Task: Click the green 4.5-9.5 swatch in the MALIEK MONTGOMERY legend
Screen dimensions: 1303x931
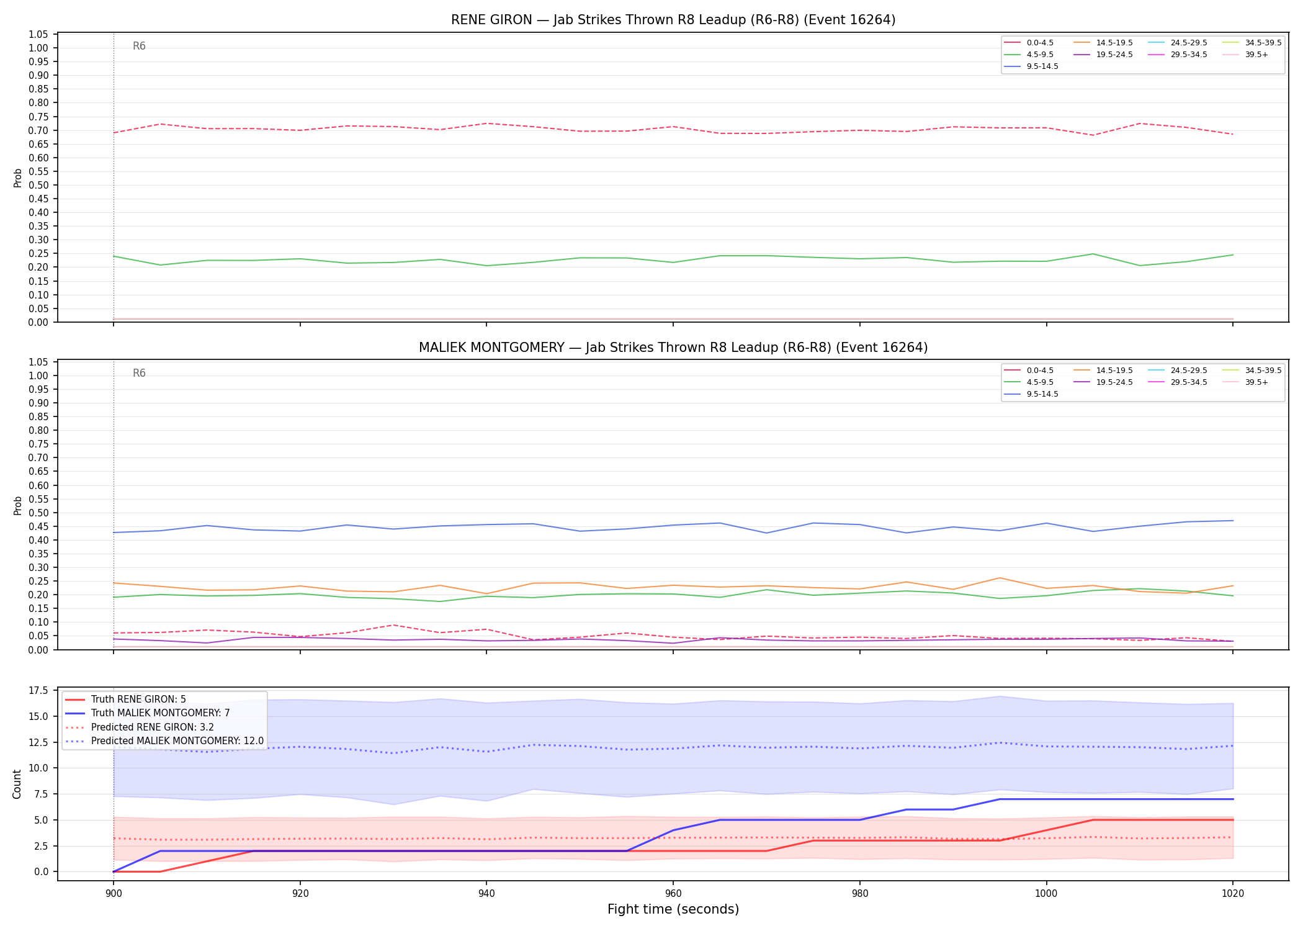Action: coord(1013,382)
